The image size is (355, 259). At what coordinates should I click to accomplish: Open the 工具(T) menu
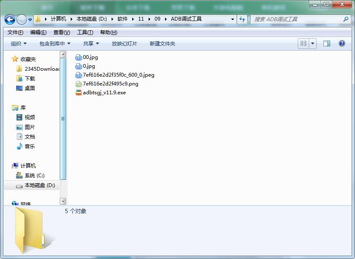coord(85,32)
